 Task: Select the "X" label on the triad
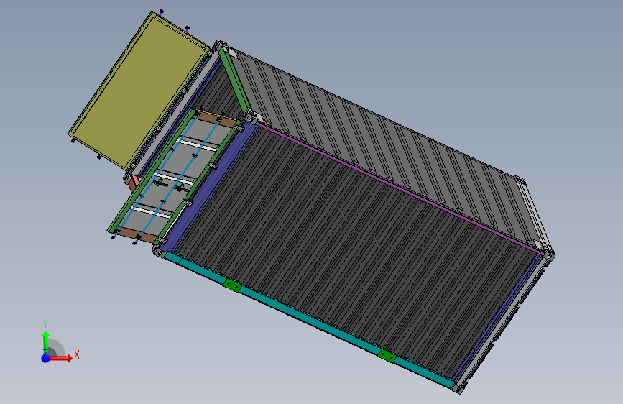pos(77,354)
